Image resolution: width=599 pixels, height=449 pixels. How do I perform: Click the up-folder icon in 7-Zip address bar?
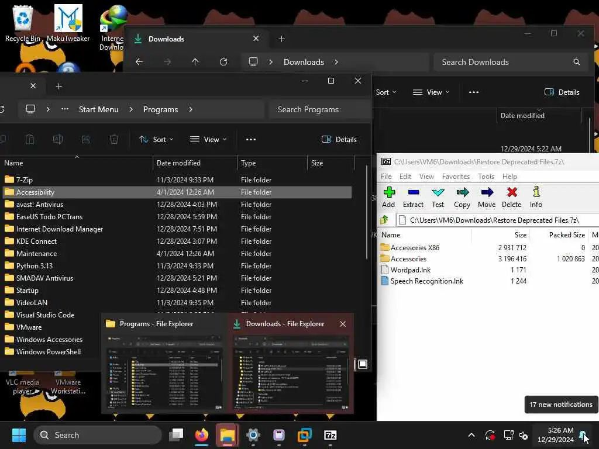pyautogui.click(x=384, y=220)
